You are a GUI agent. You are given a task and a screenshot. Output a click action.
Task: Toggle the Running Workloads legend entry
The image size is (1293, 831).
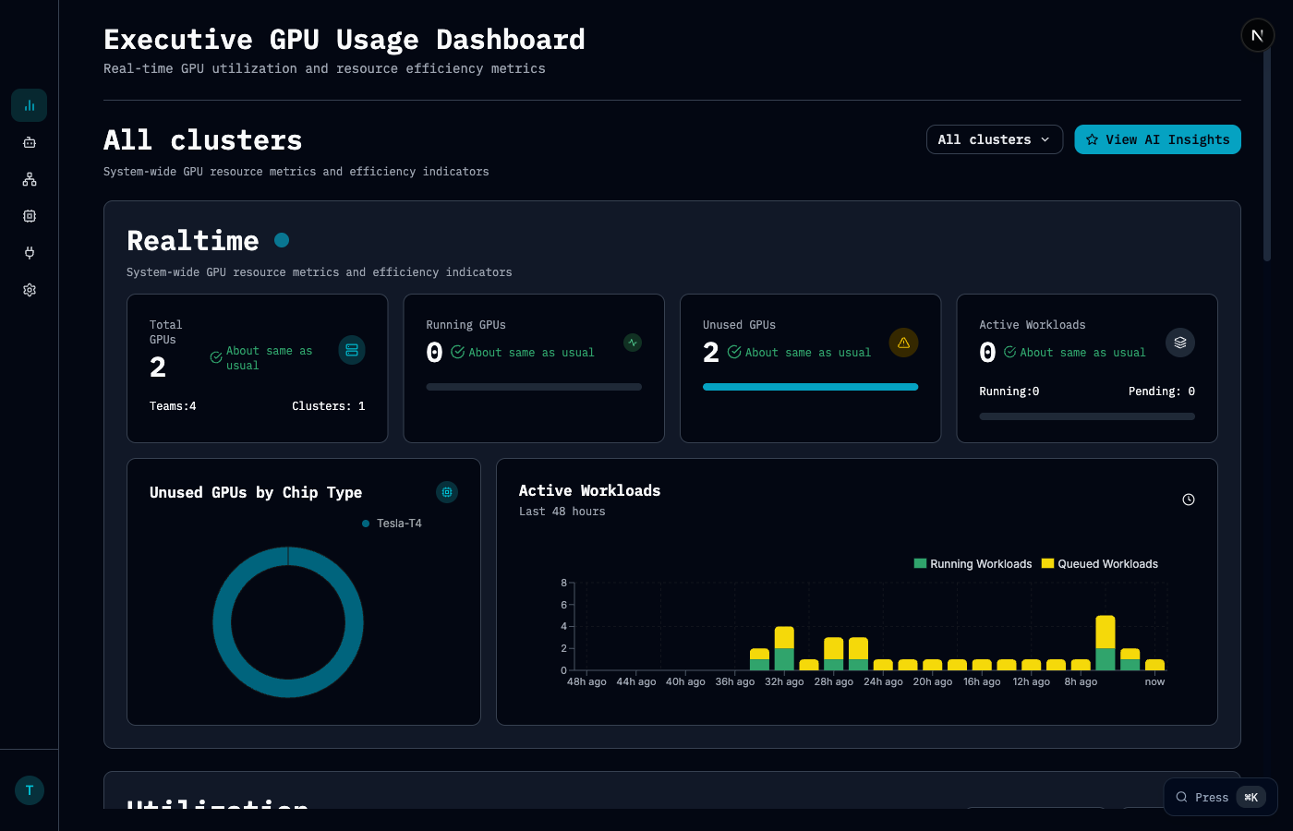click(x=973, y=563)
